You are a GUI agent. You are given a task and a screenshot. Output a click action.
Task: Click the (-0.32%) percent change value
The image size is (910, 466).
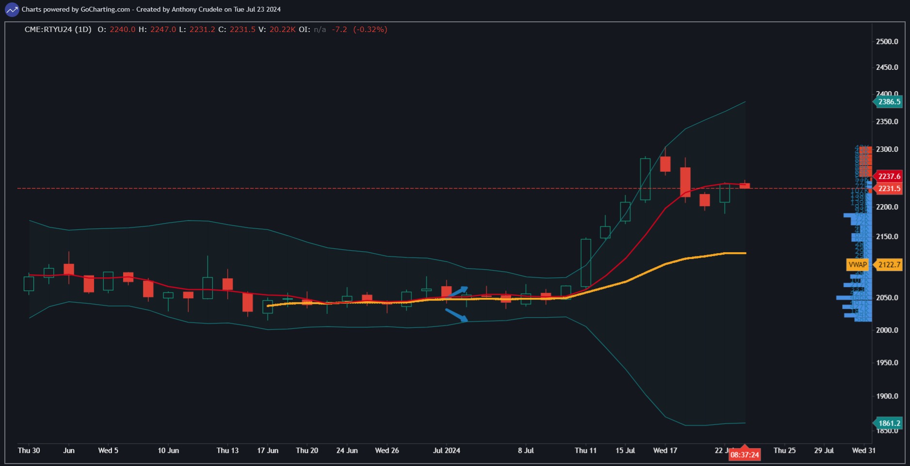(370, 29)
